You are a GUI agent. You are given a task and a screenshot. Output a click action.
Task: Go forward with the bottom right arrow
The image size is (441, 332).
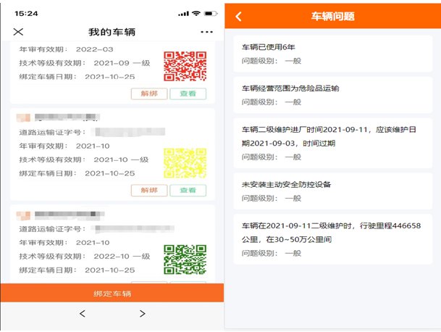tap(142, 313)
